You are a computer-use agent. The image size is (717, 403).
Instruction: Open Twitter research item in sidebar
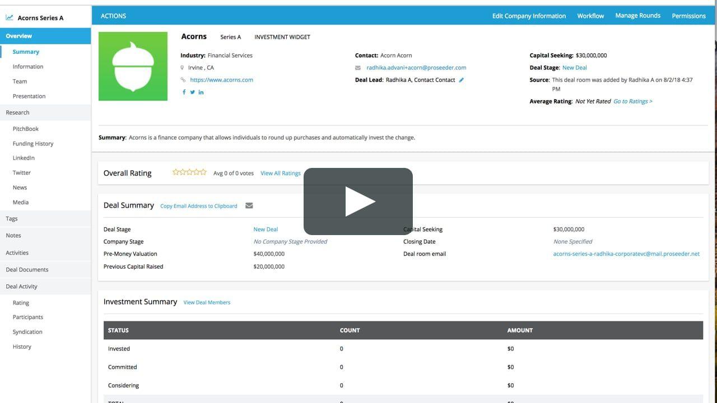pyautogui.click(x=22, y=173)
